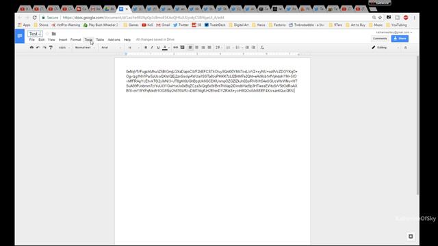This screenshot has width=438, height=246.
Task: Open the Gmail bookmark
Action: (163, 25)
